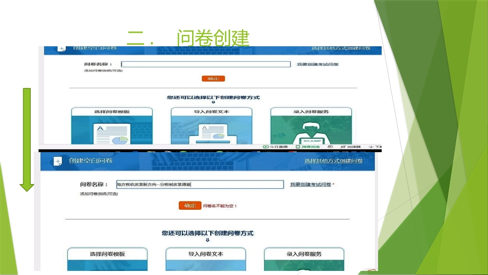This screenshot has height=275, width=488.
Task: Click the slide title 问卷创建
Action: [x=213, y=38]
